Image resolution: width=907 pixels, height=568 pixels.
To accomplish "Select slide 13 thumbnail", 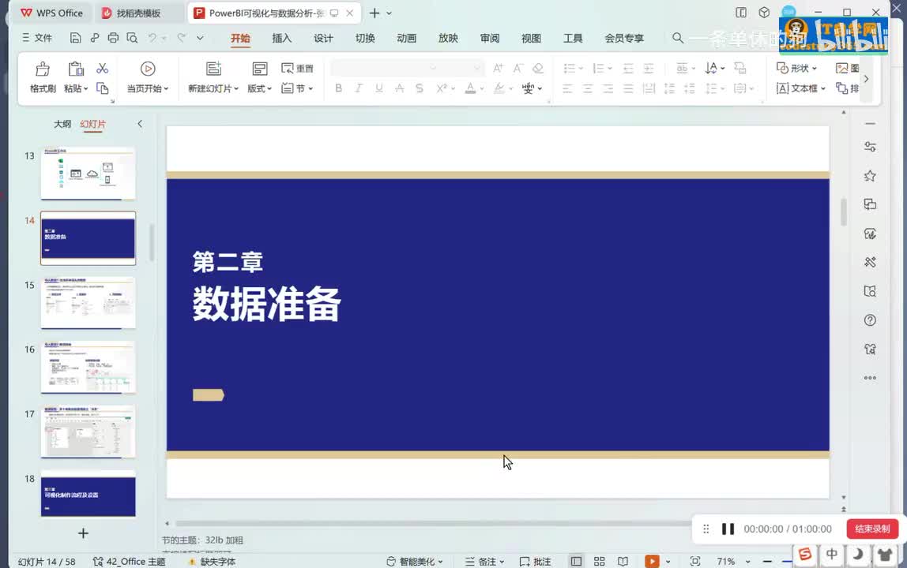I will point(88,174).
